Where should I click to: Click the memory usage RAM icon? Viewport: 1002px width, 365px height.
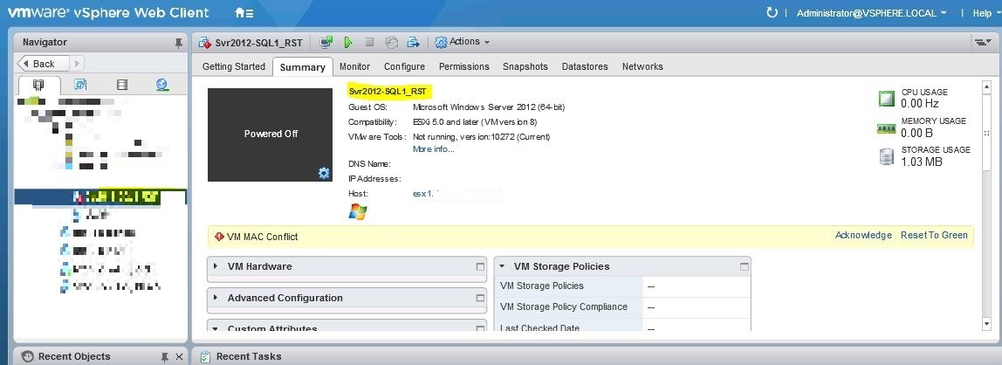coord(886,128)
